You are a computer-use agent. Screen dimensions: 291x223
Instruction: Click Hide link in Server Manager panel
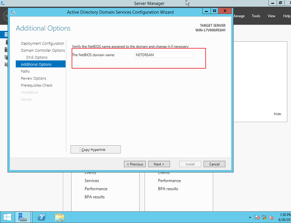[x=277, y=114]
